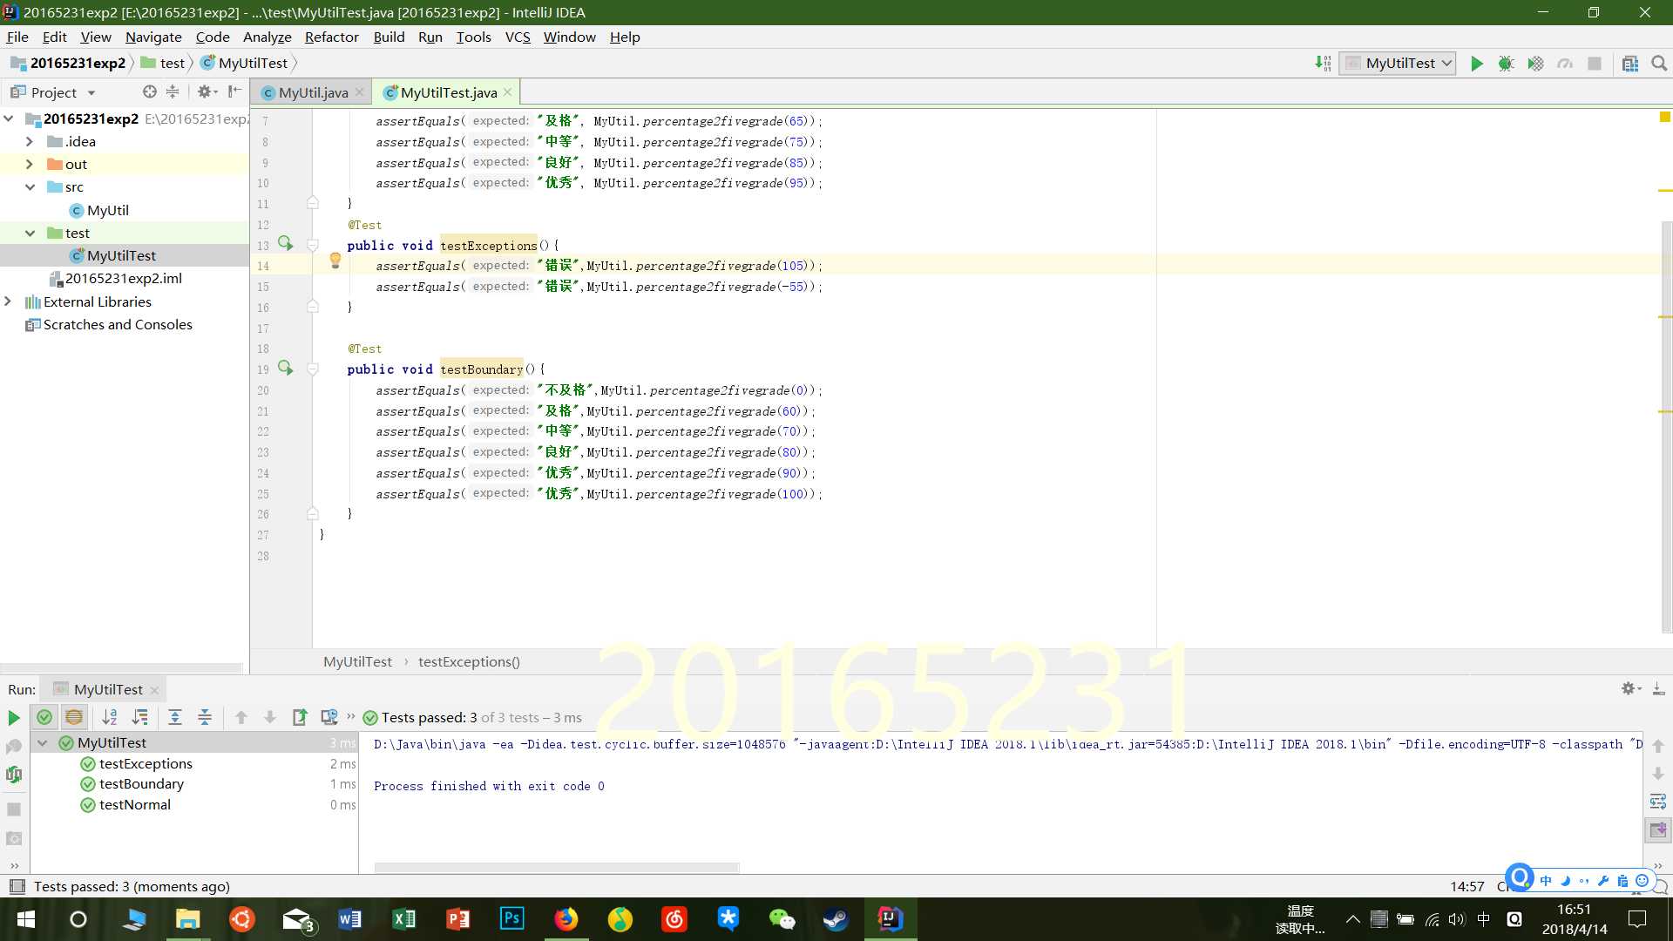Click MyUtilTest breadcrumb in editor footer

(357, 662)
